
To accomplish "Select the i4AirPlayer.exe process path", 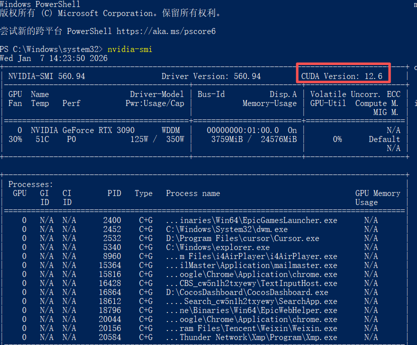I will 252,256.
